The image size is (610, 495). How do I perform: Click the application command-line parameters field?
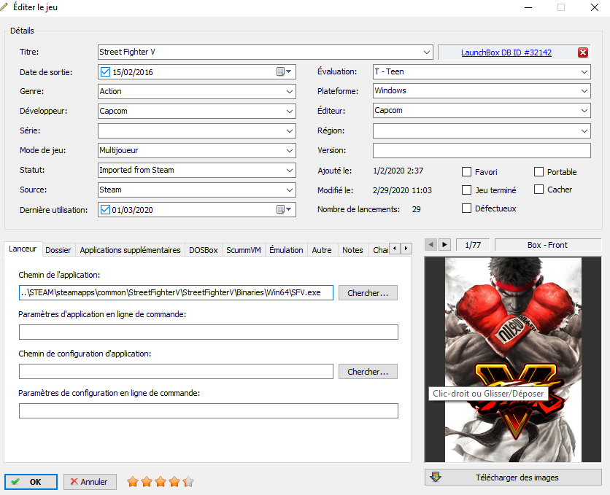coord(209,332)
